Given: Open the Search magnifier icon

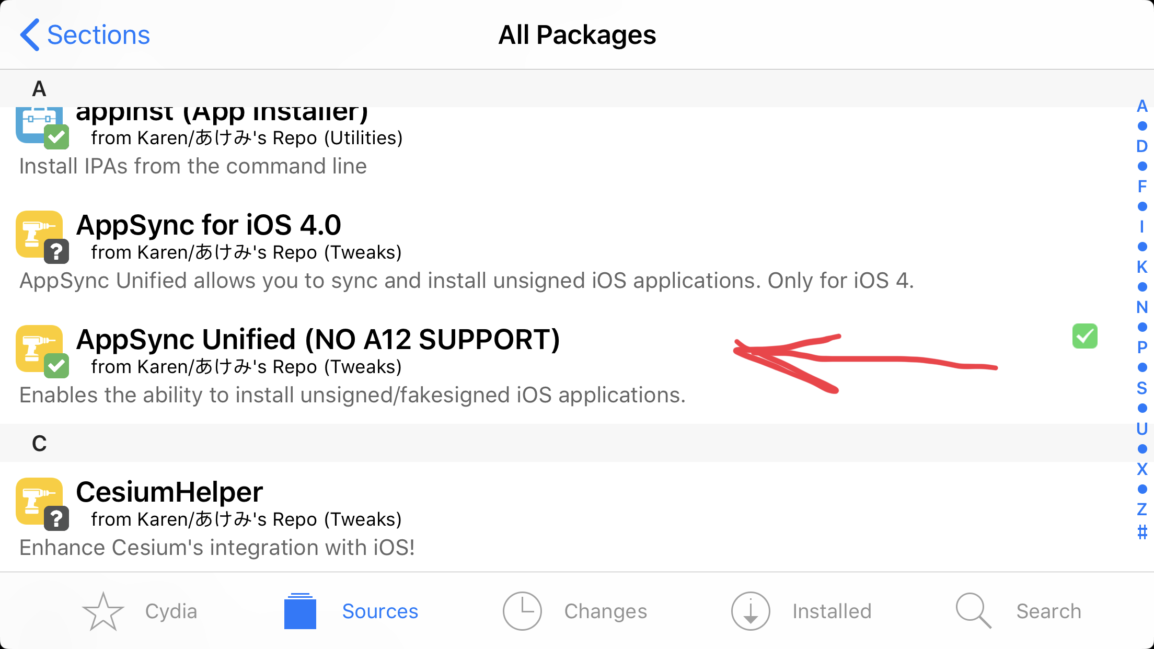Looking at the screenshot, I should 974,611.
